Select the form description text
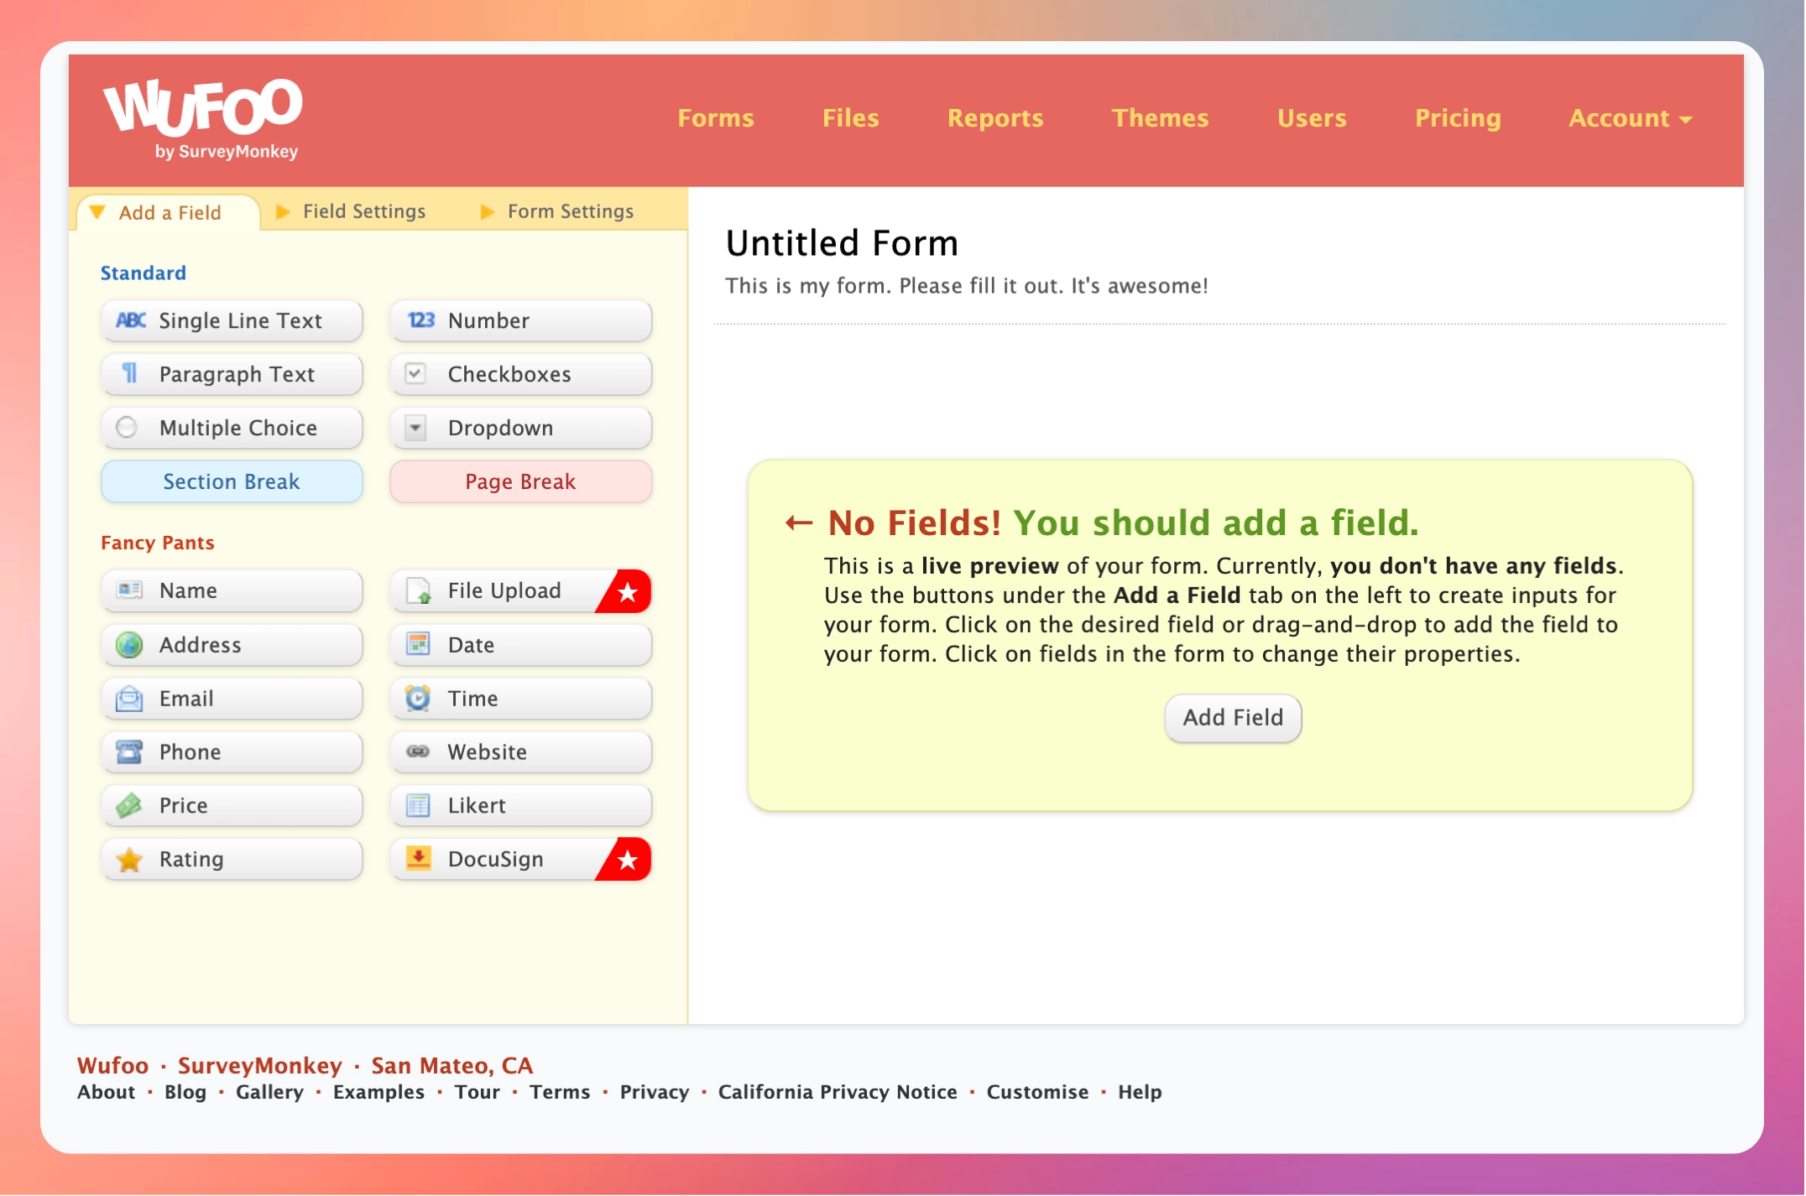Viewport: 1806px width, 1196px height. [x=966, y=286]
